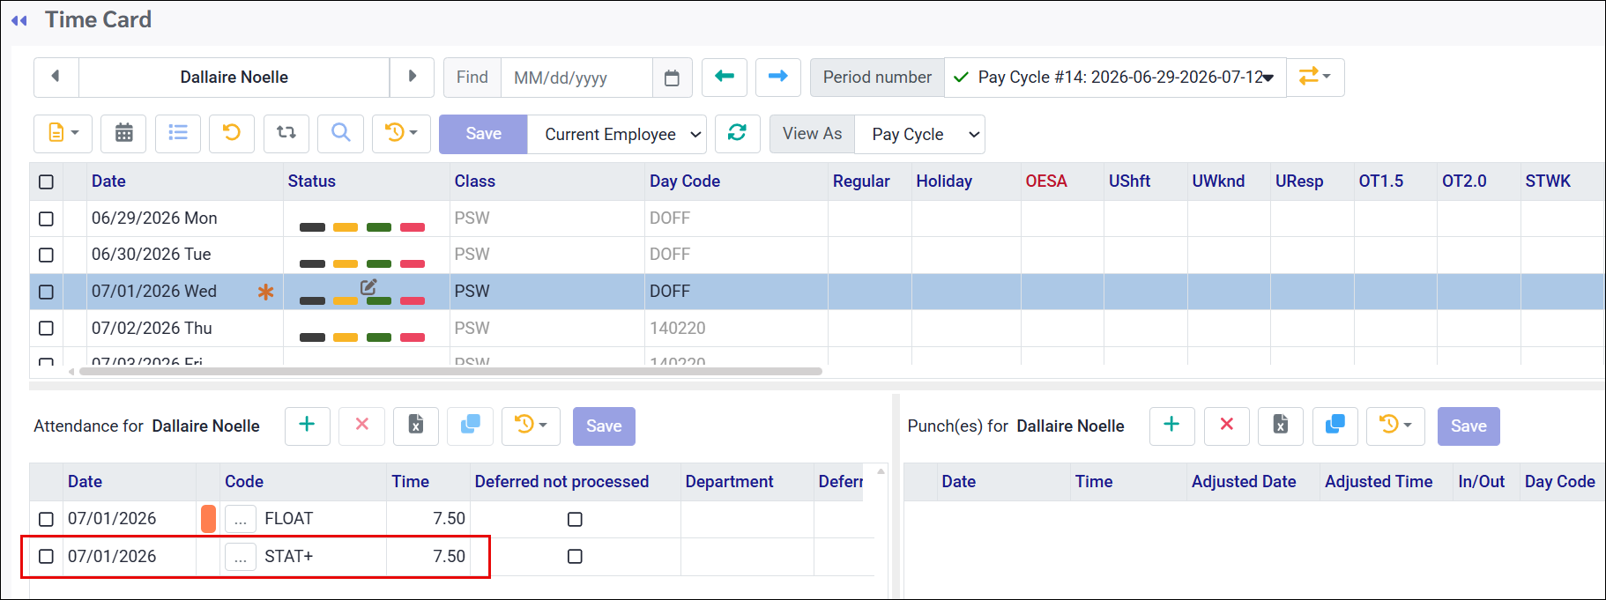Open the calendar date picker icon
Viewport: 1606px width, 600px height.
point(672,78)
